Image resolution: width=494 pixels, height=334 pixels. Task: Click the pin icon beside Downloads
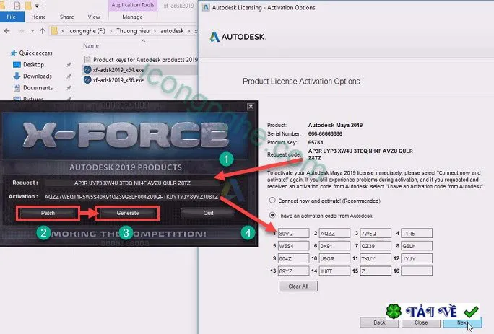[x=69, y=76]
